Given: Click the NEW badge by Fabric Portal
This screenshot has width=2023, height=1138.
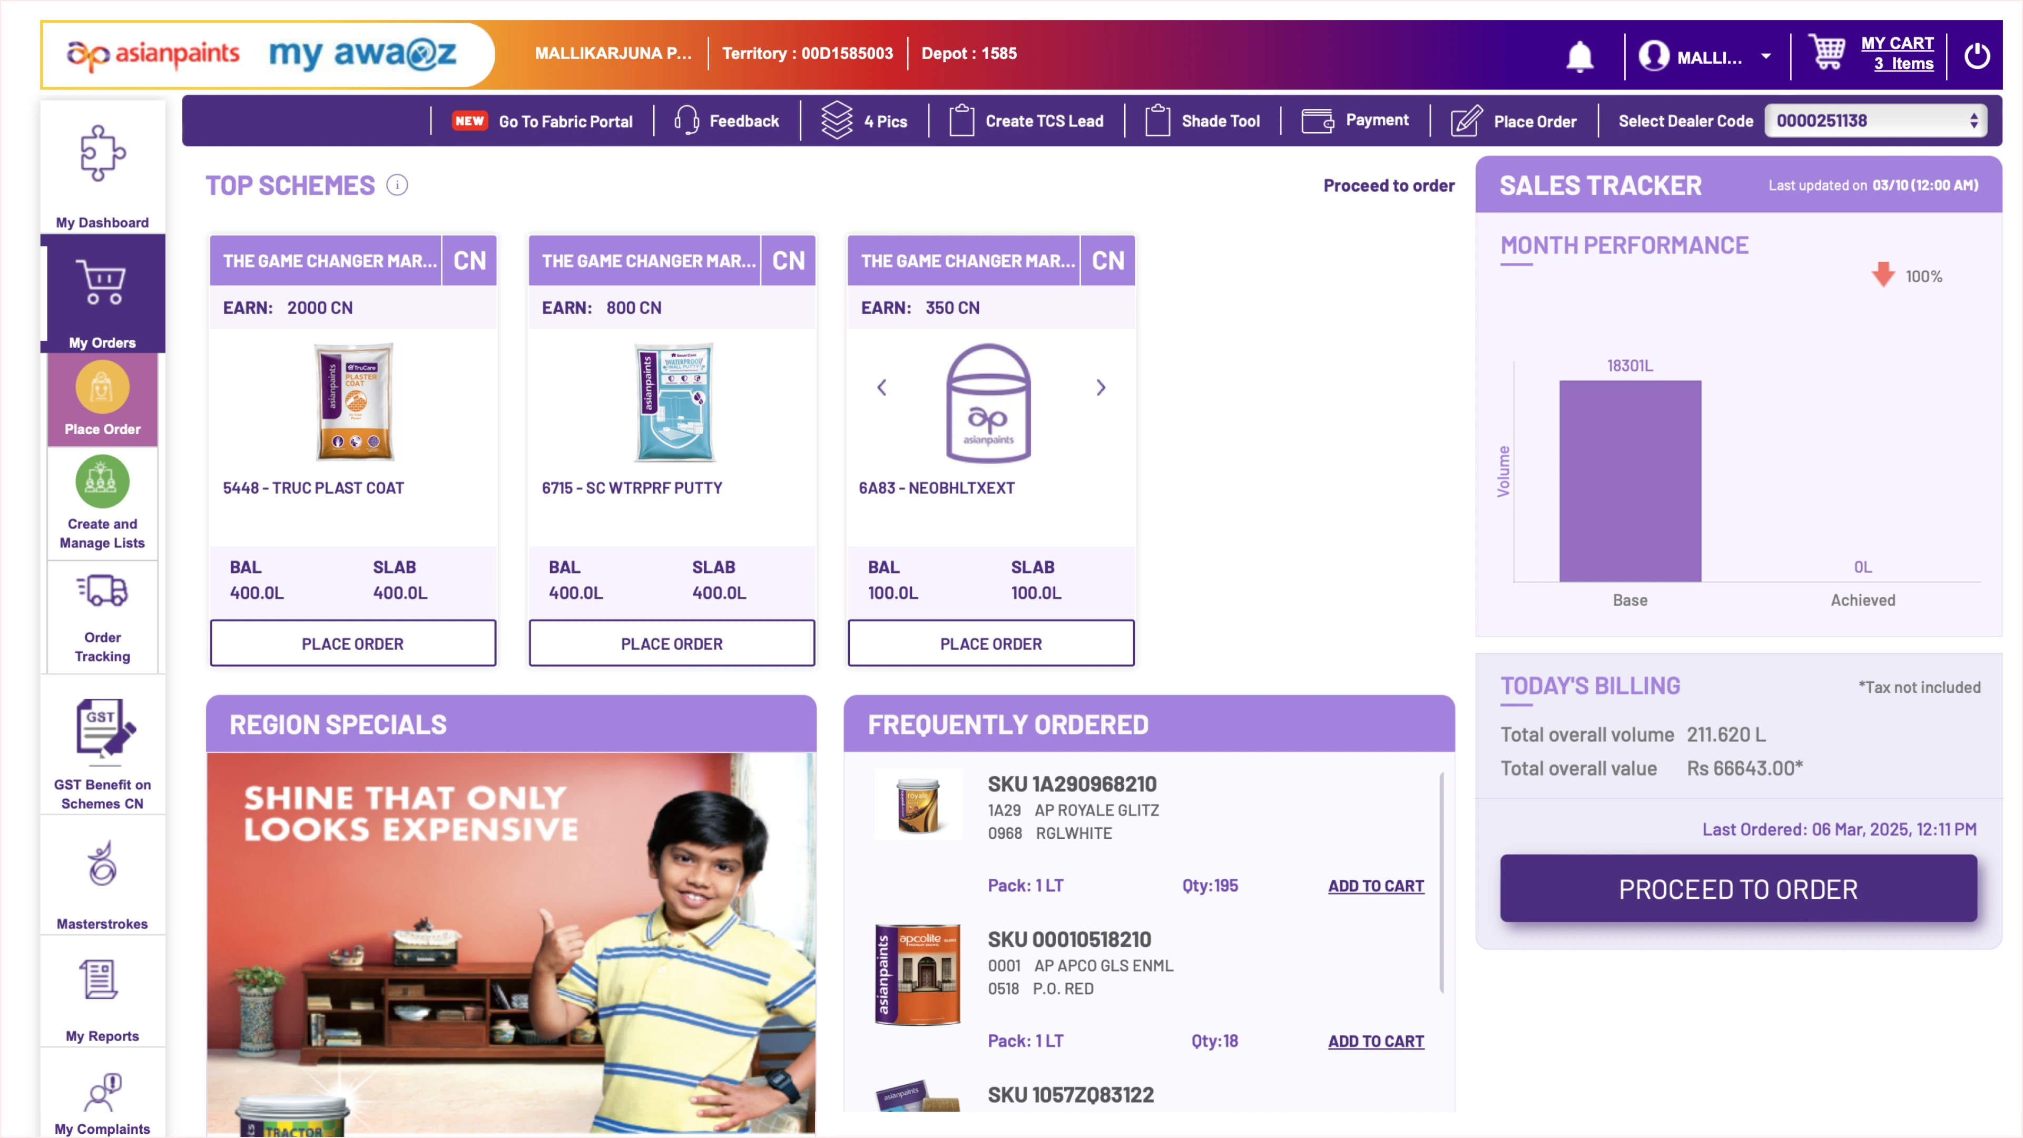Looking at the screenshot, I should (x=469, y=121).
